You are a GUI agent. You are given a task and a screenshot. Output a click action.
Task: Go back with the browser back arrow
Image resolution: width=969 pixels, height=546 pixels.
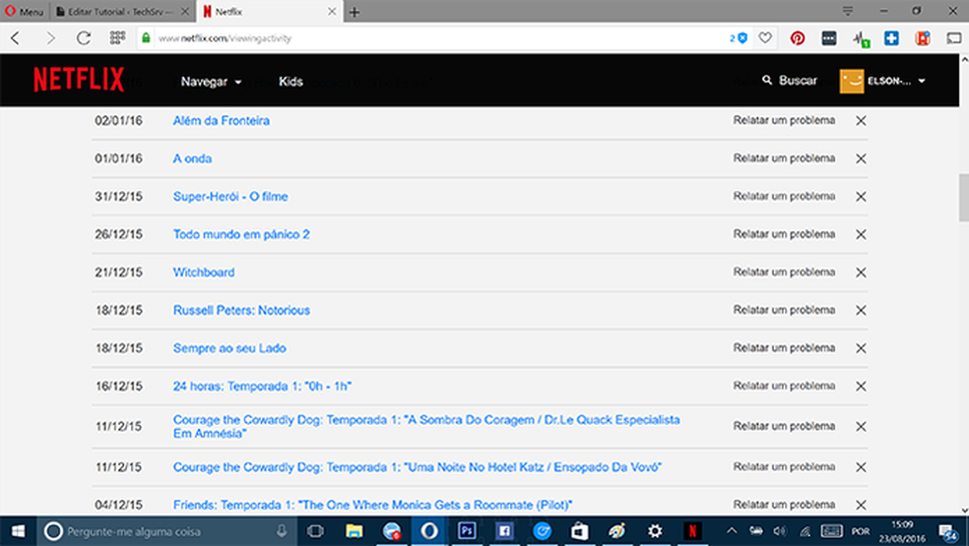coord(16,38)
